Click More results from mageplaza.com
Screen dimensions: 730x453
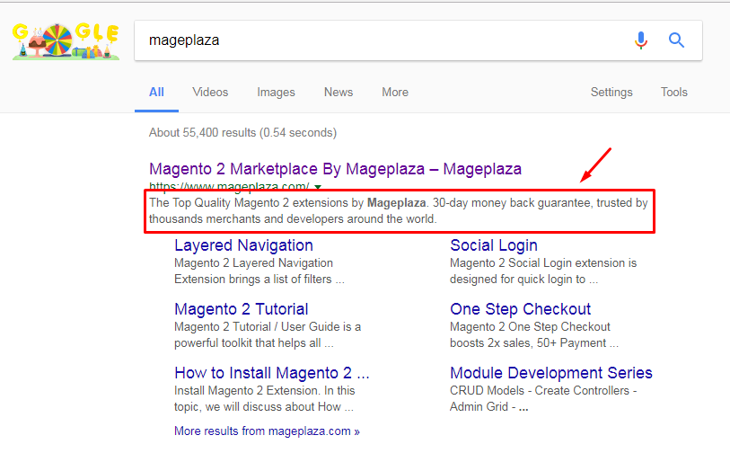click(x=267, y=431)
